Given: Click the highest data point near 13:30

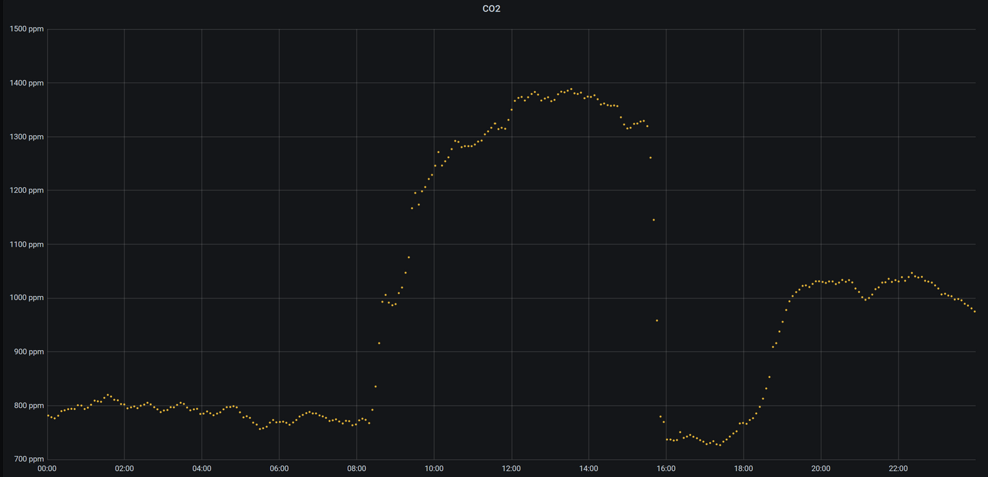Looking at the screenshot, I should point(571,89).
